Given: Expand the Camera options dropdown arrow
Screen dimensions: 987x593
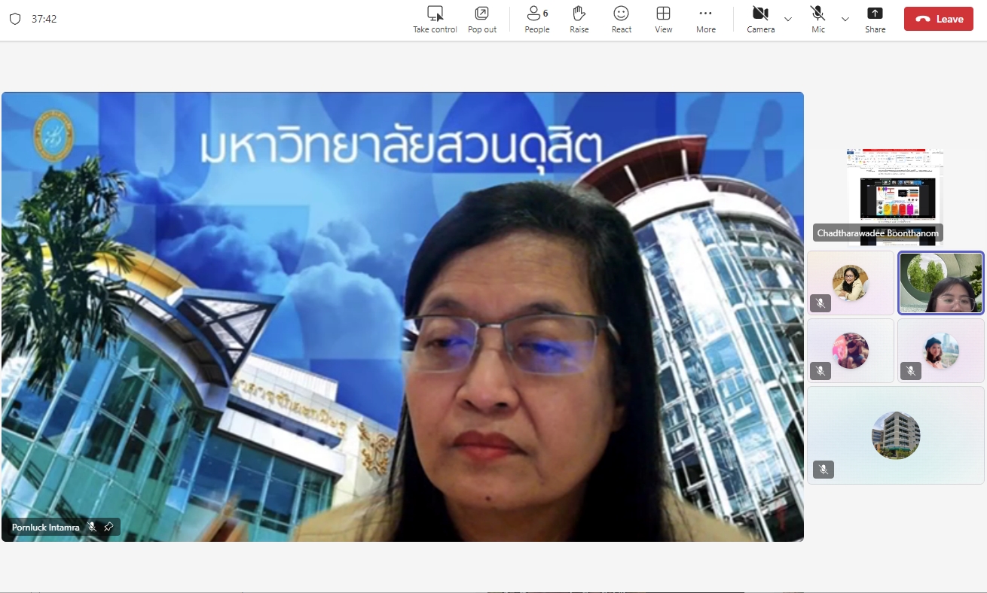Looking at the screenshot, I should click(788, 20).
